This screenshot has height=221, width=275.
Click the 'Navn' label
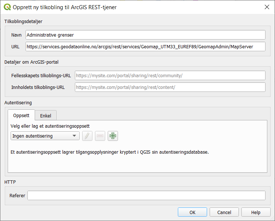click(16, 35)
